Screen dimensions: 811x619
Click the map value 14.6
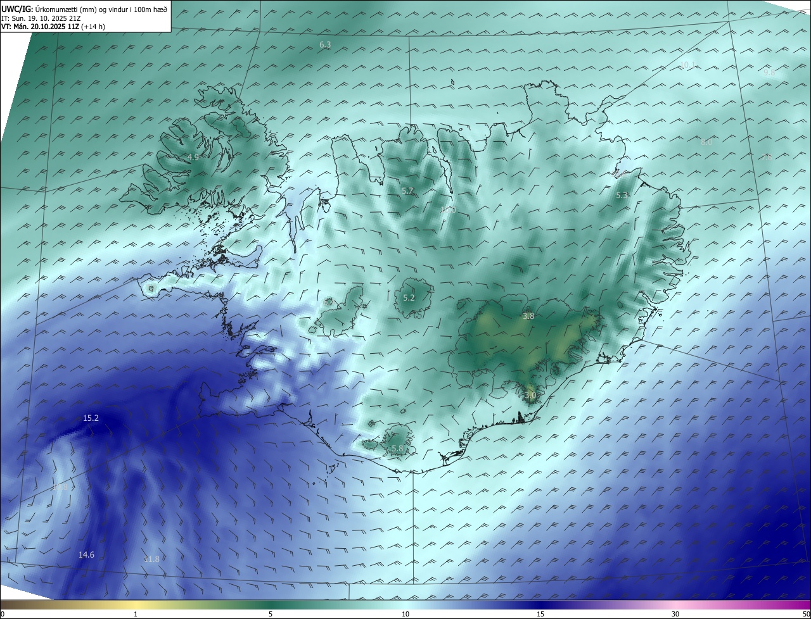(x=86, y=555)
